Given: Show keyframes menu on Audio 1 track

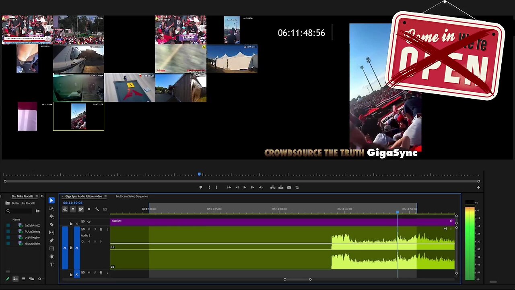Looking at the screenshot, I should (83, 242).
